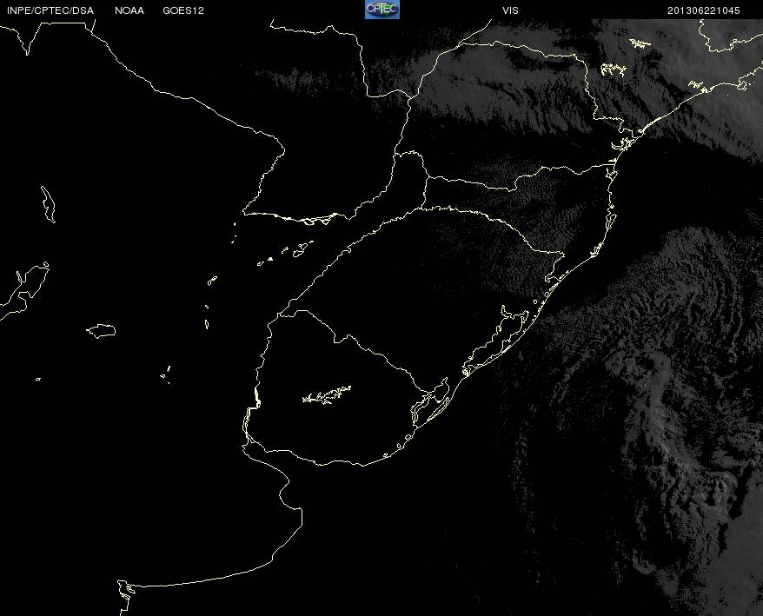
Task: Select the VIS channel label
Action: tap(510, 10)
